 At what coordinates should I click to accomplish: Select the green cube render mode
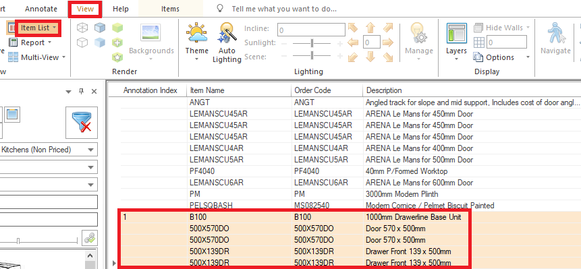pyautogui.click(x=117, y=28)
